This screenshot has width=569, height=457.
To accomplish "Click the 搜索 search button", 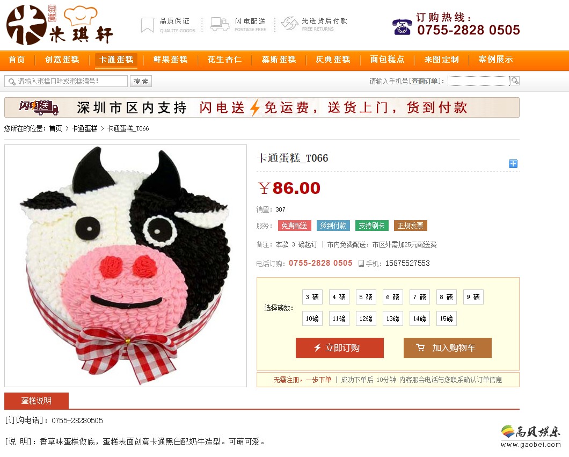I will (141, 81).
